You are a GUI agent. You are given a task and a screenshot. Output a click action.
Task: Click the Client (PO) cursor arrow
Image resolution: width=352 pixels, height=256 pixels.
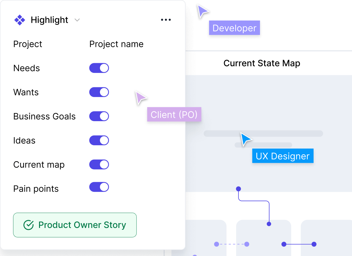coord(141,98)
